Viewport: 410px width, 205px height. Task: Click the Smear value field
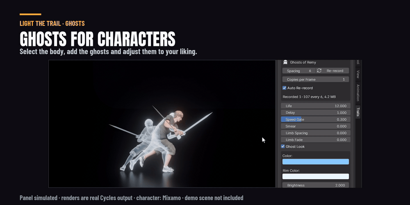(x=316, y=126)
